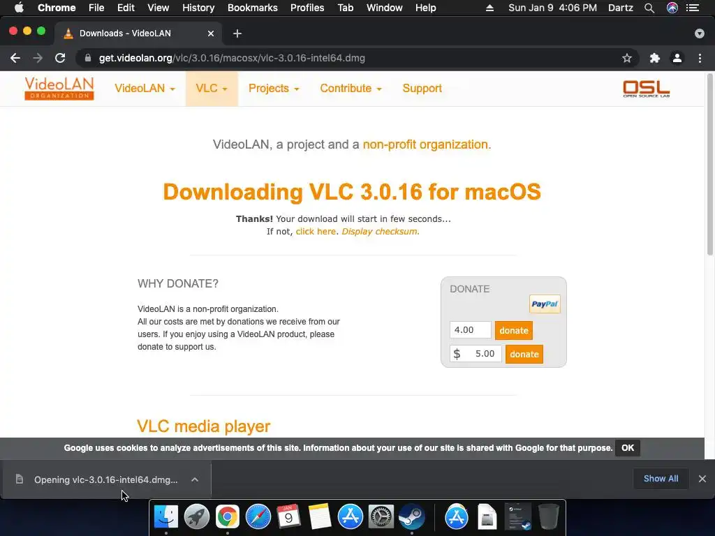Click the Dartz user name in menu bar

pyautogui.click(x=621, y=8)
